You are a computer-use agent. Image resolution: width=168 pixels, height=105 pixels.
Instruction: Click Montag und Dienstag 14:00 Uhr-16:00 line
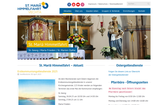point(128,101)
